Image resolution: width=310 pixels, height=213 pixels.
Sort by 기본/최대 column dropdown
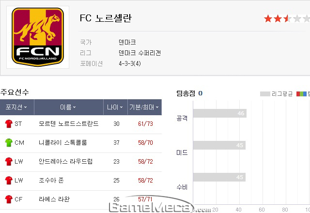pos(144,107)
